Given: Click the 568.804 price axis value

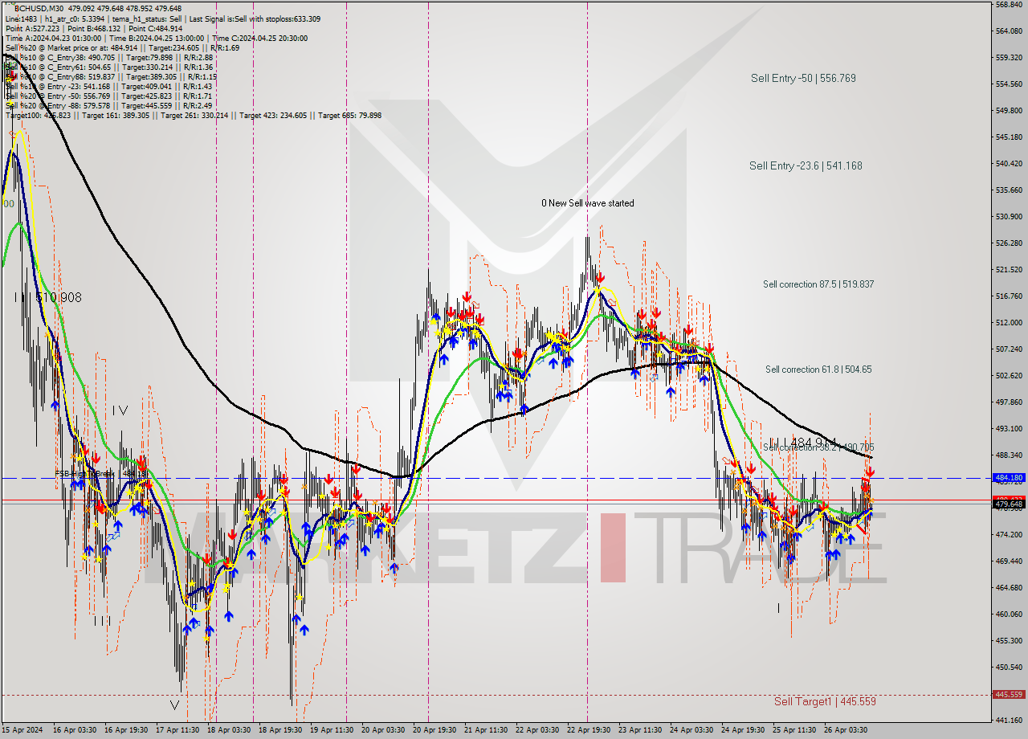Looking at the screenshot, I should pos(1008,4).
